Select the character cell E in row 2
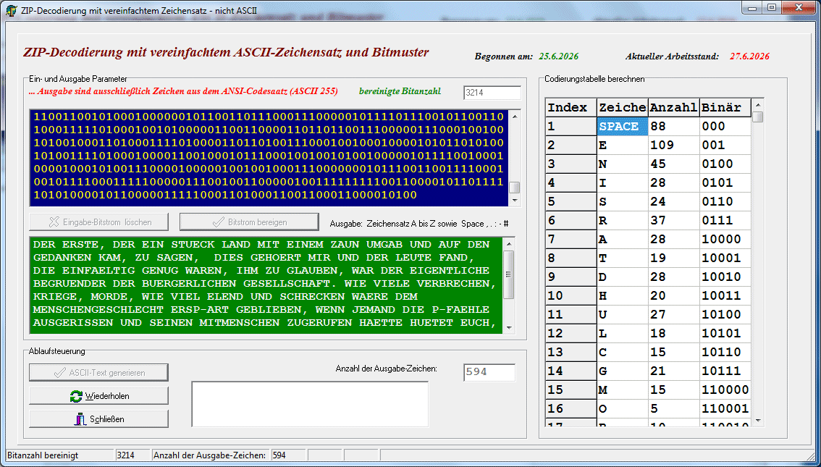The width and height of the screenshot is (821, 467). click(x=623, y=145)
